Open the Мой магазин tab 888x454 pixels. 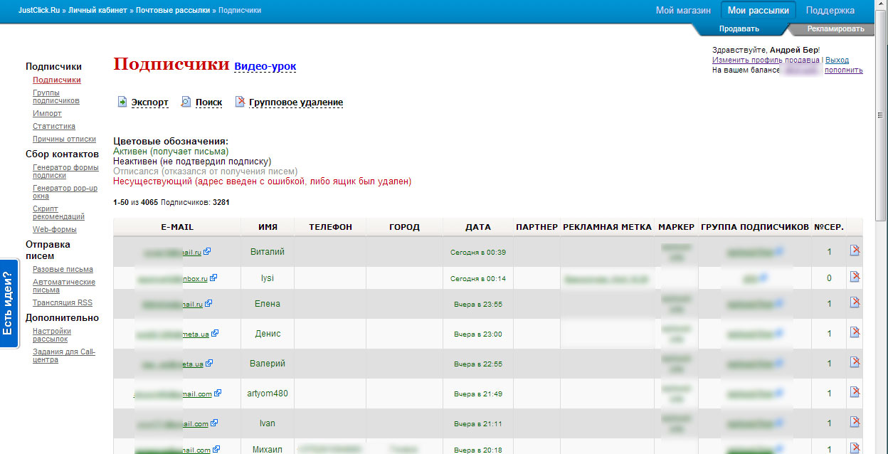click(683, 11)
